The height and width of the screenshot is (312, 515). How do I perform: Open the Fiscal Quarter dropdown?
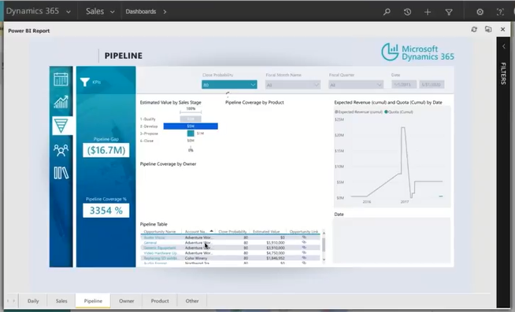click(356, 85)
